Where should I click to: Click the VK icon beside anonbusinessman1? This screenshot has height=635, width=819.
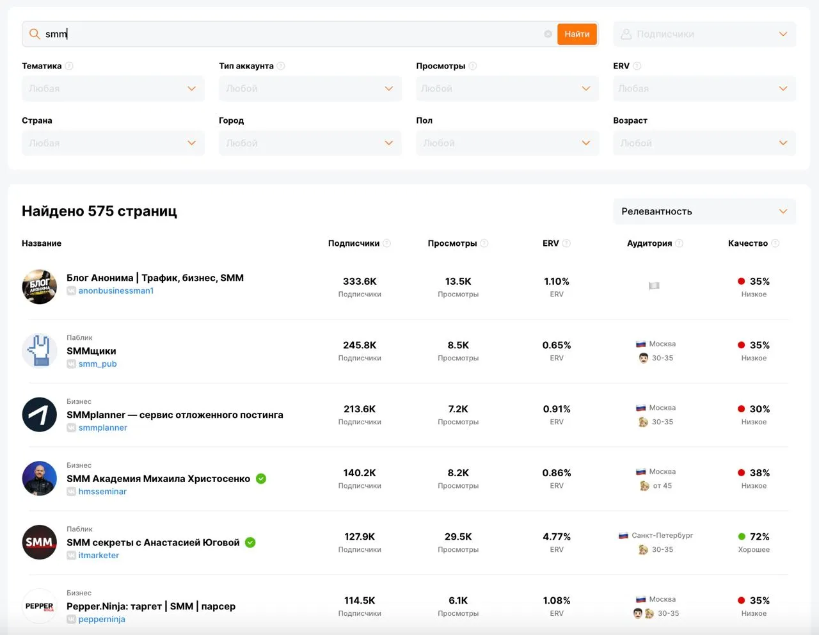pos(72,291)
